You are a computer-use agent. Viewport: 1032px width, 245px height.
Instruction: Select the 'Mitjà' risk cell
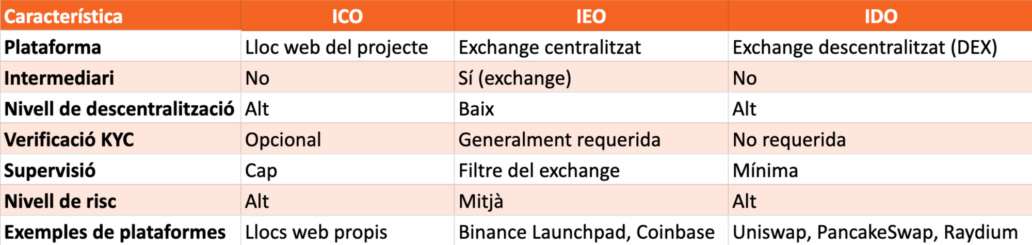480,201
